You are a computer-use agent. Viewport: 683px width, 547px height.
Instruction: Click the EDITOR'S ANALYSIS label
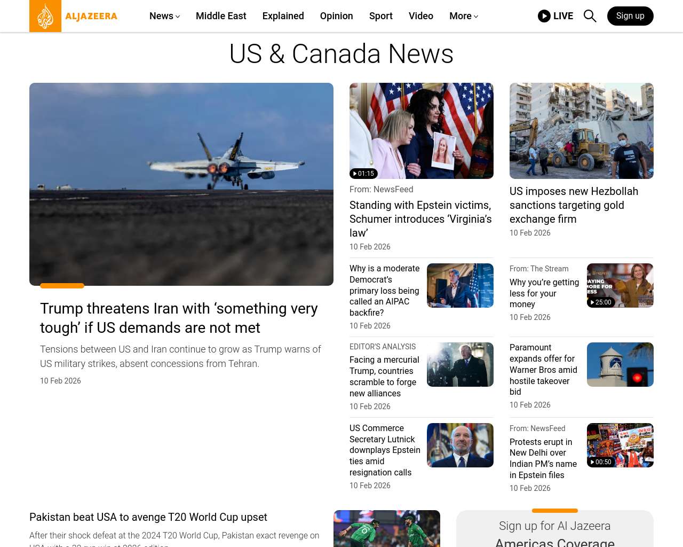pyautogui.click(x=383, y=347)
